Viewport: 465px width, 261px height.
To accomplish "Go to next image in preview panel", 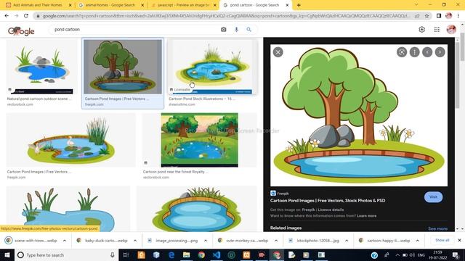I will 440,52.
